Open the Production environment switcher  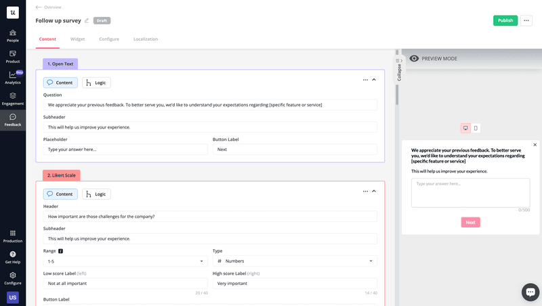[13, 236]
